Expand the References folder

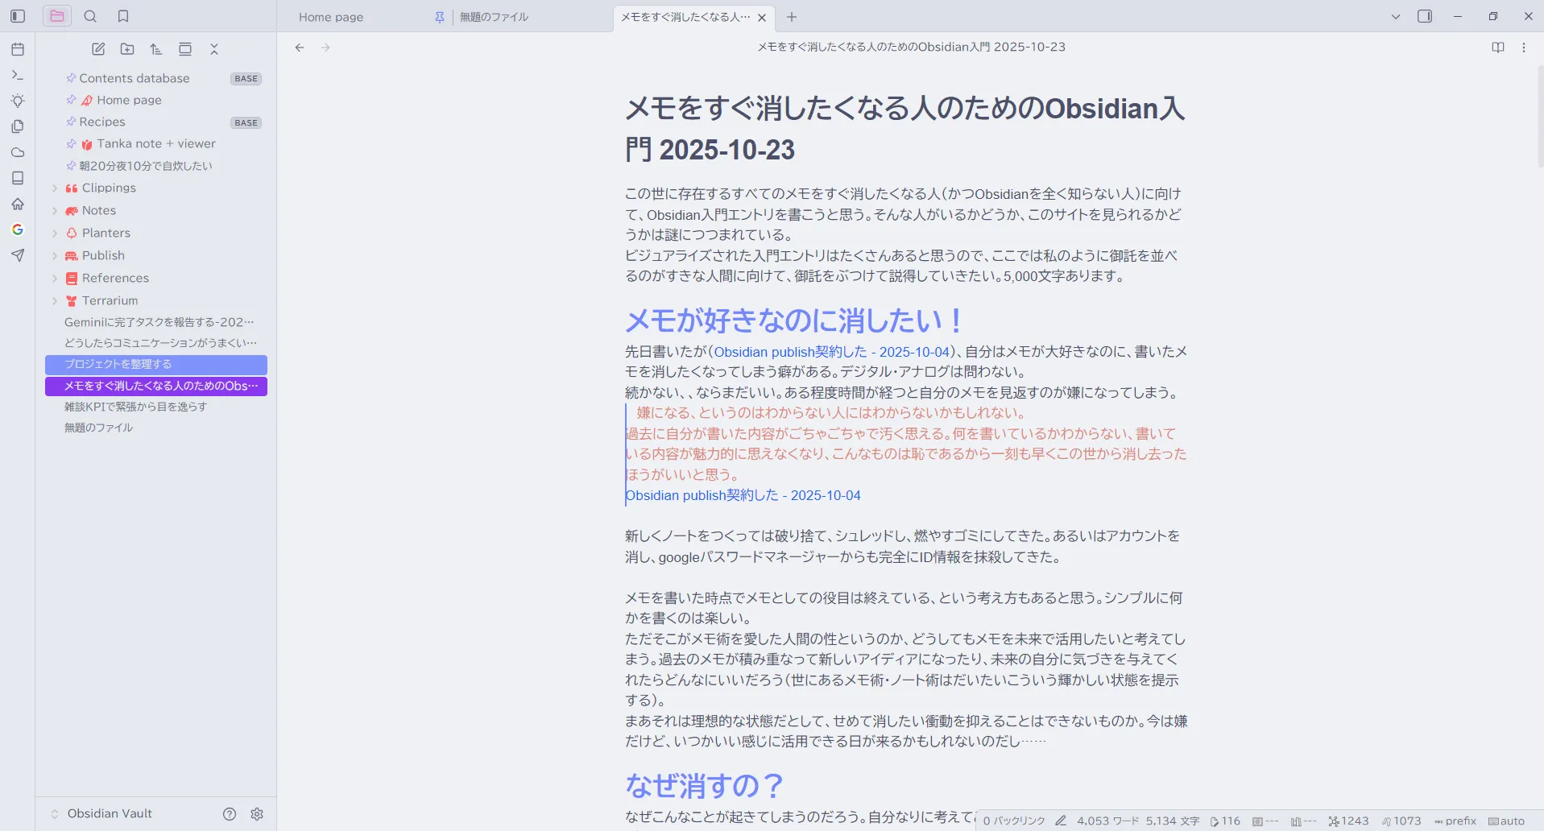click(55, 279)
